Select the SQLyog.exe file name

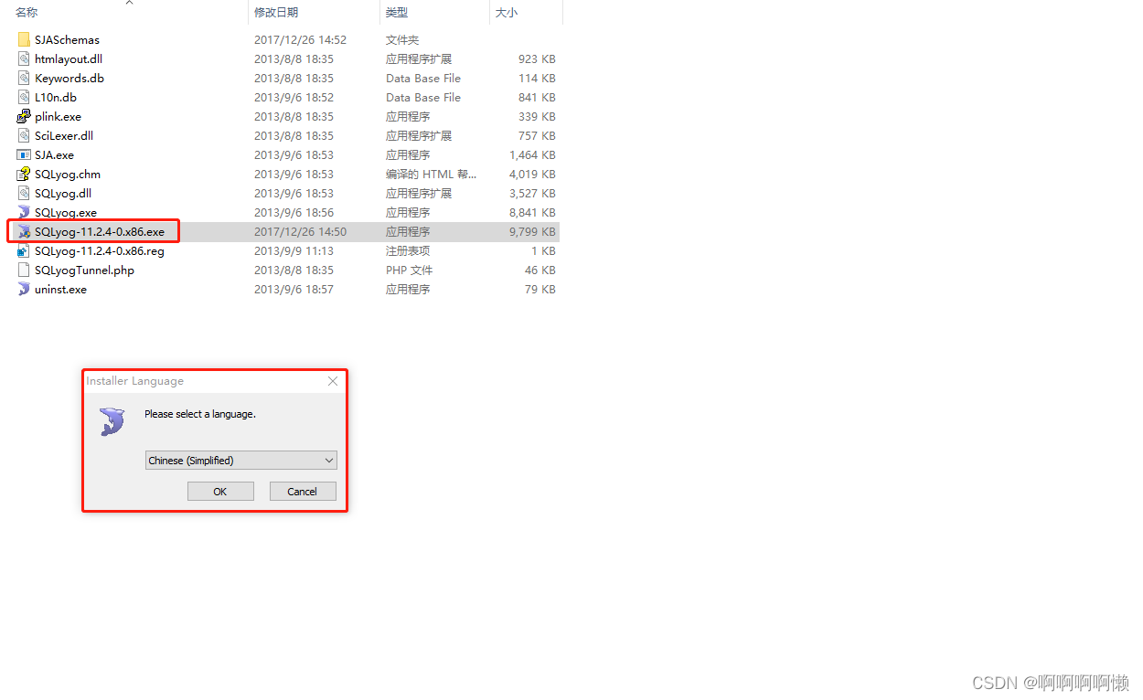(65, 212)
